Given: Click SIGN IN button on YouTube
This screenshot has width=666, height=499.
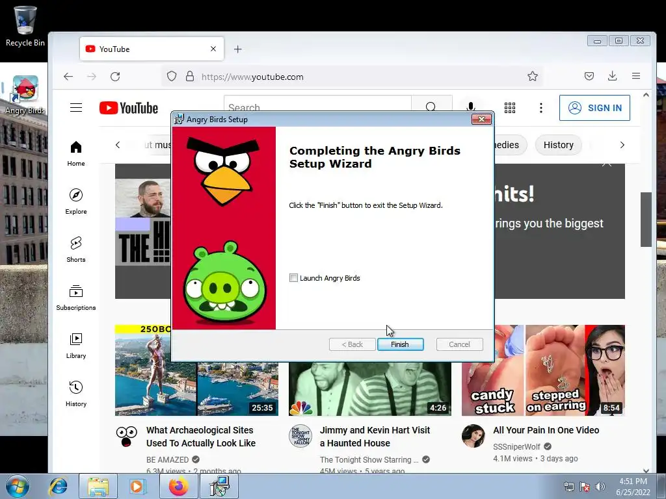Looking at the screenshot, I should pyautogui.click(x=594, y=108).
